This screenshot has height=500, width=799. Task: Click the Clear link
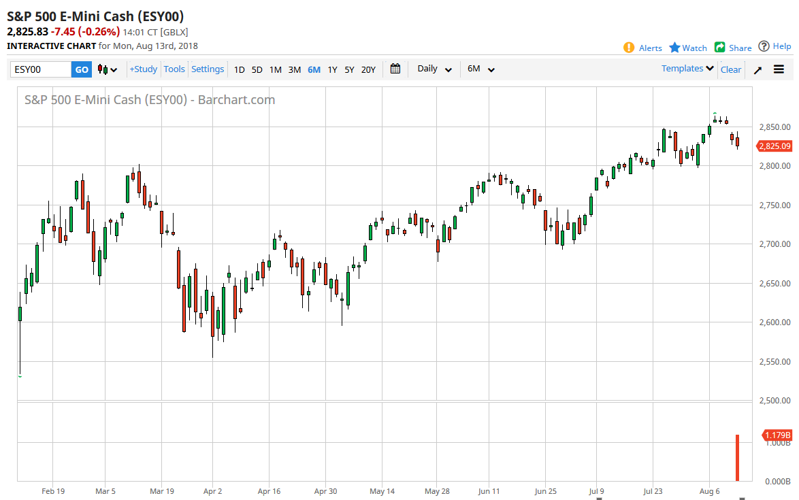[731, 69]
